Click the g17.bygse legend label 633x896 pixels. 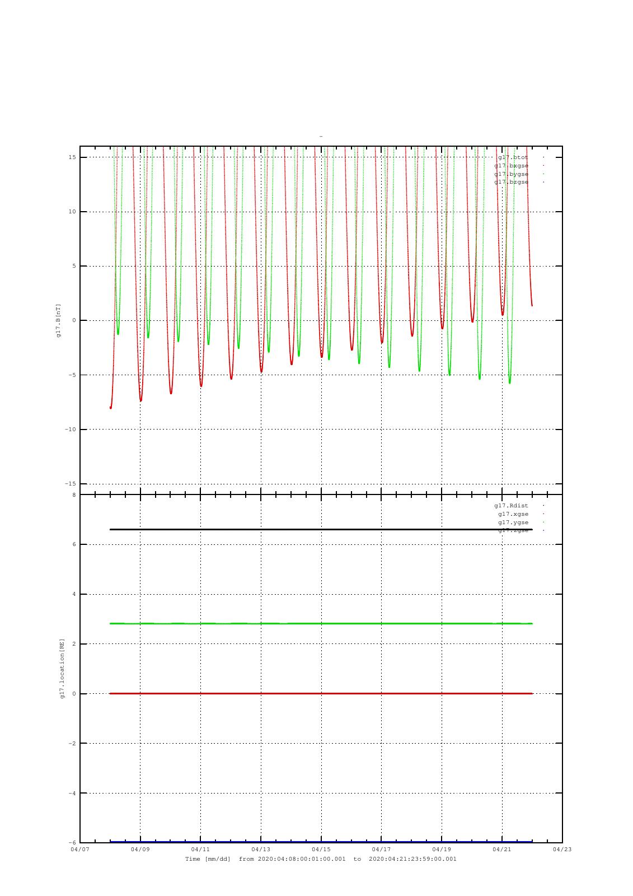click(511, 174)
